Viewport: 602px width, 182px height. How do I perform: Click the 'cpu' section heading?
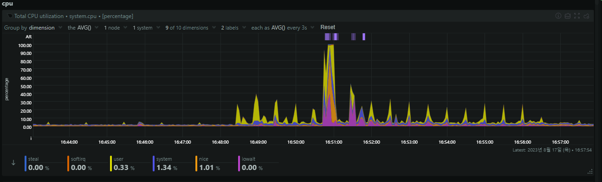pos(7,4)
